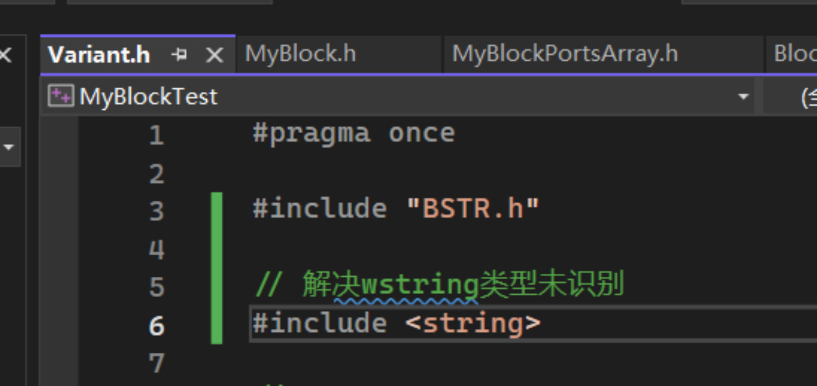Close the Variant.h tab
The width and height of the screenshot is (817, 386).
pos(214,55)
